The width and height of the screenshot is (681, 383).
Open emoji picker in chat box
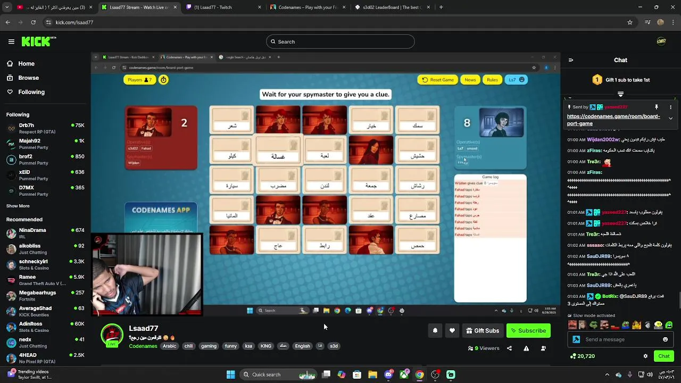click(665, 339)
